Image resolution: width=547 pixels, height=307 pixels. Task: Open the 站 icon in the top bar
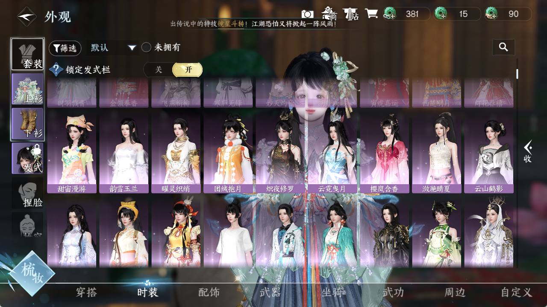point(351,14)
